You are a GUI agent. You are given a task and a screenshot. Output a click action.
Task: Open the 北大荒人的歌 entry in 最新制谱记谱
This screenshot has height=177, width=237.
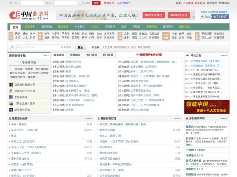point(107,130)
